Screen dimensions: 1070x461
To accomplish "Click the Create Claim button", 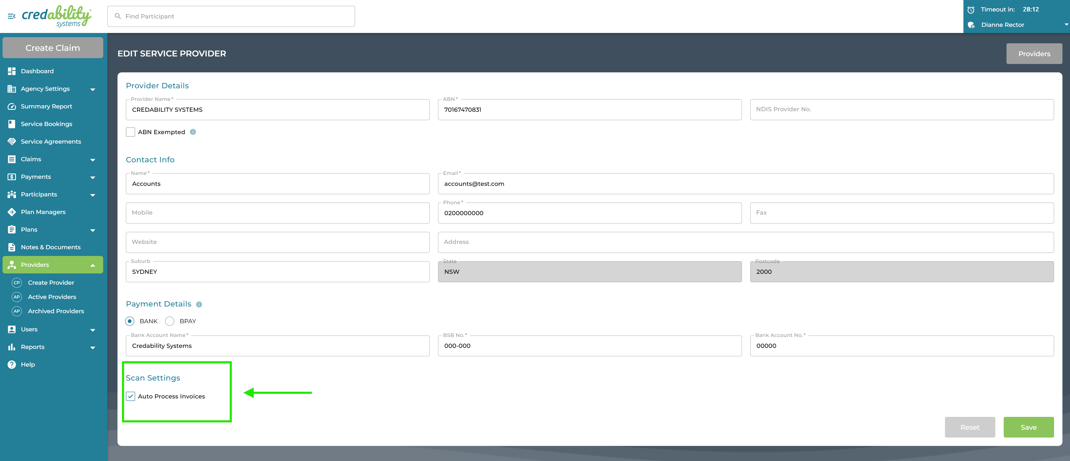I will 53,48.
